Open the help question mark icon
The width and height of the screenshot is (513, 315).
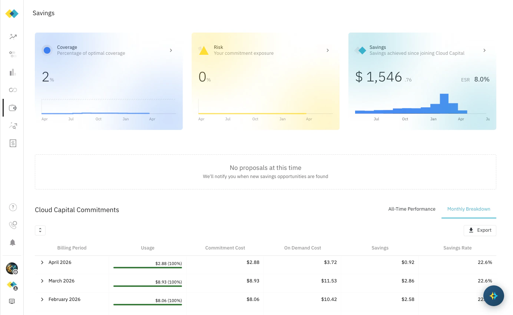click(13, 207)
